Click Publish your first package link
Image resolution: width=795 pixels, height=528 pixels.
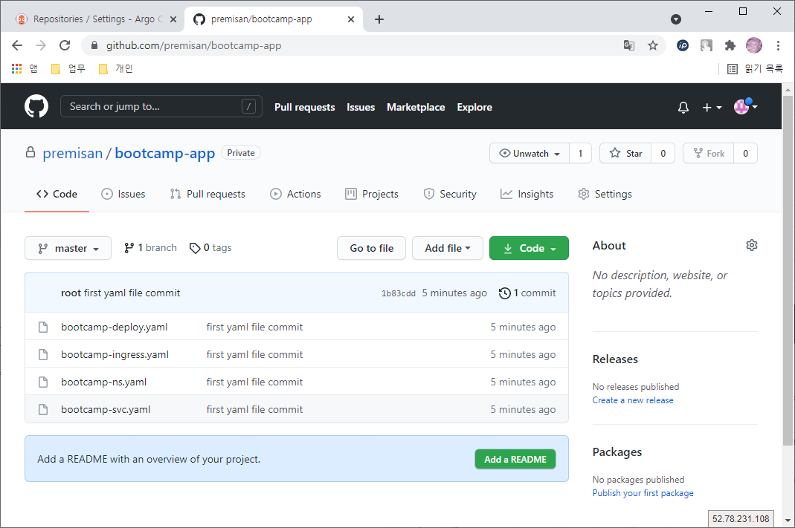click(643, 493)
